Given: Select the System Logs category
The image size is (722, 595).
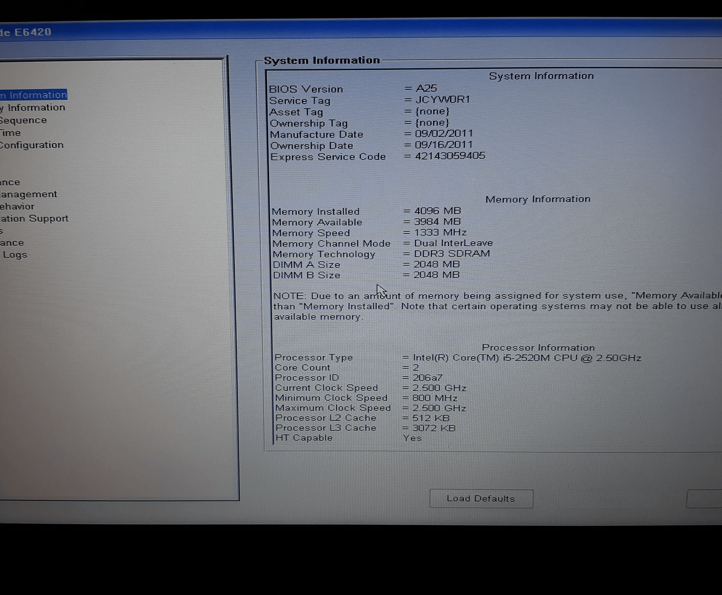Looking at the screenshot, I should point(14,255).
